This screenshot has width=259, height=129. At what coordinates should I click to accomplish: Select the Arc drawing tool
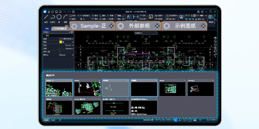66,17
